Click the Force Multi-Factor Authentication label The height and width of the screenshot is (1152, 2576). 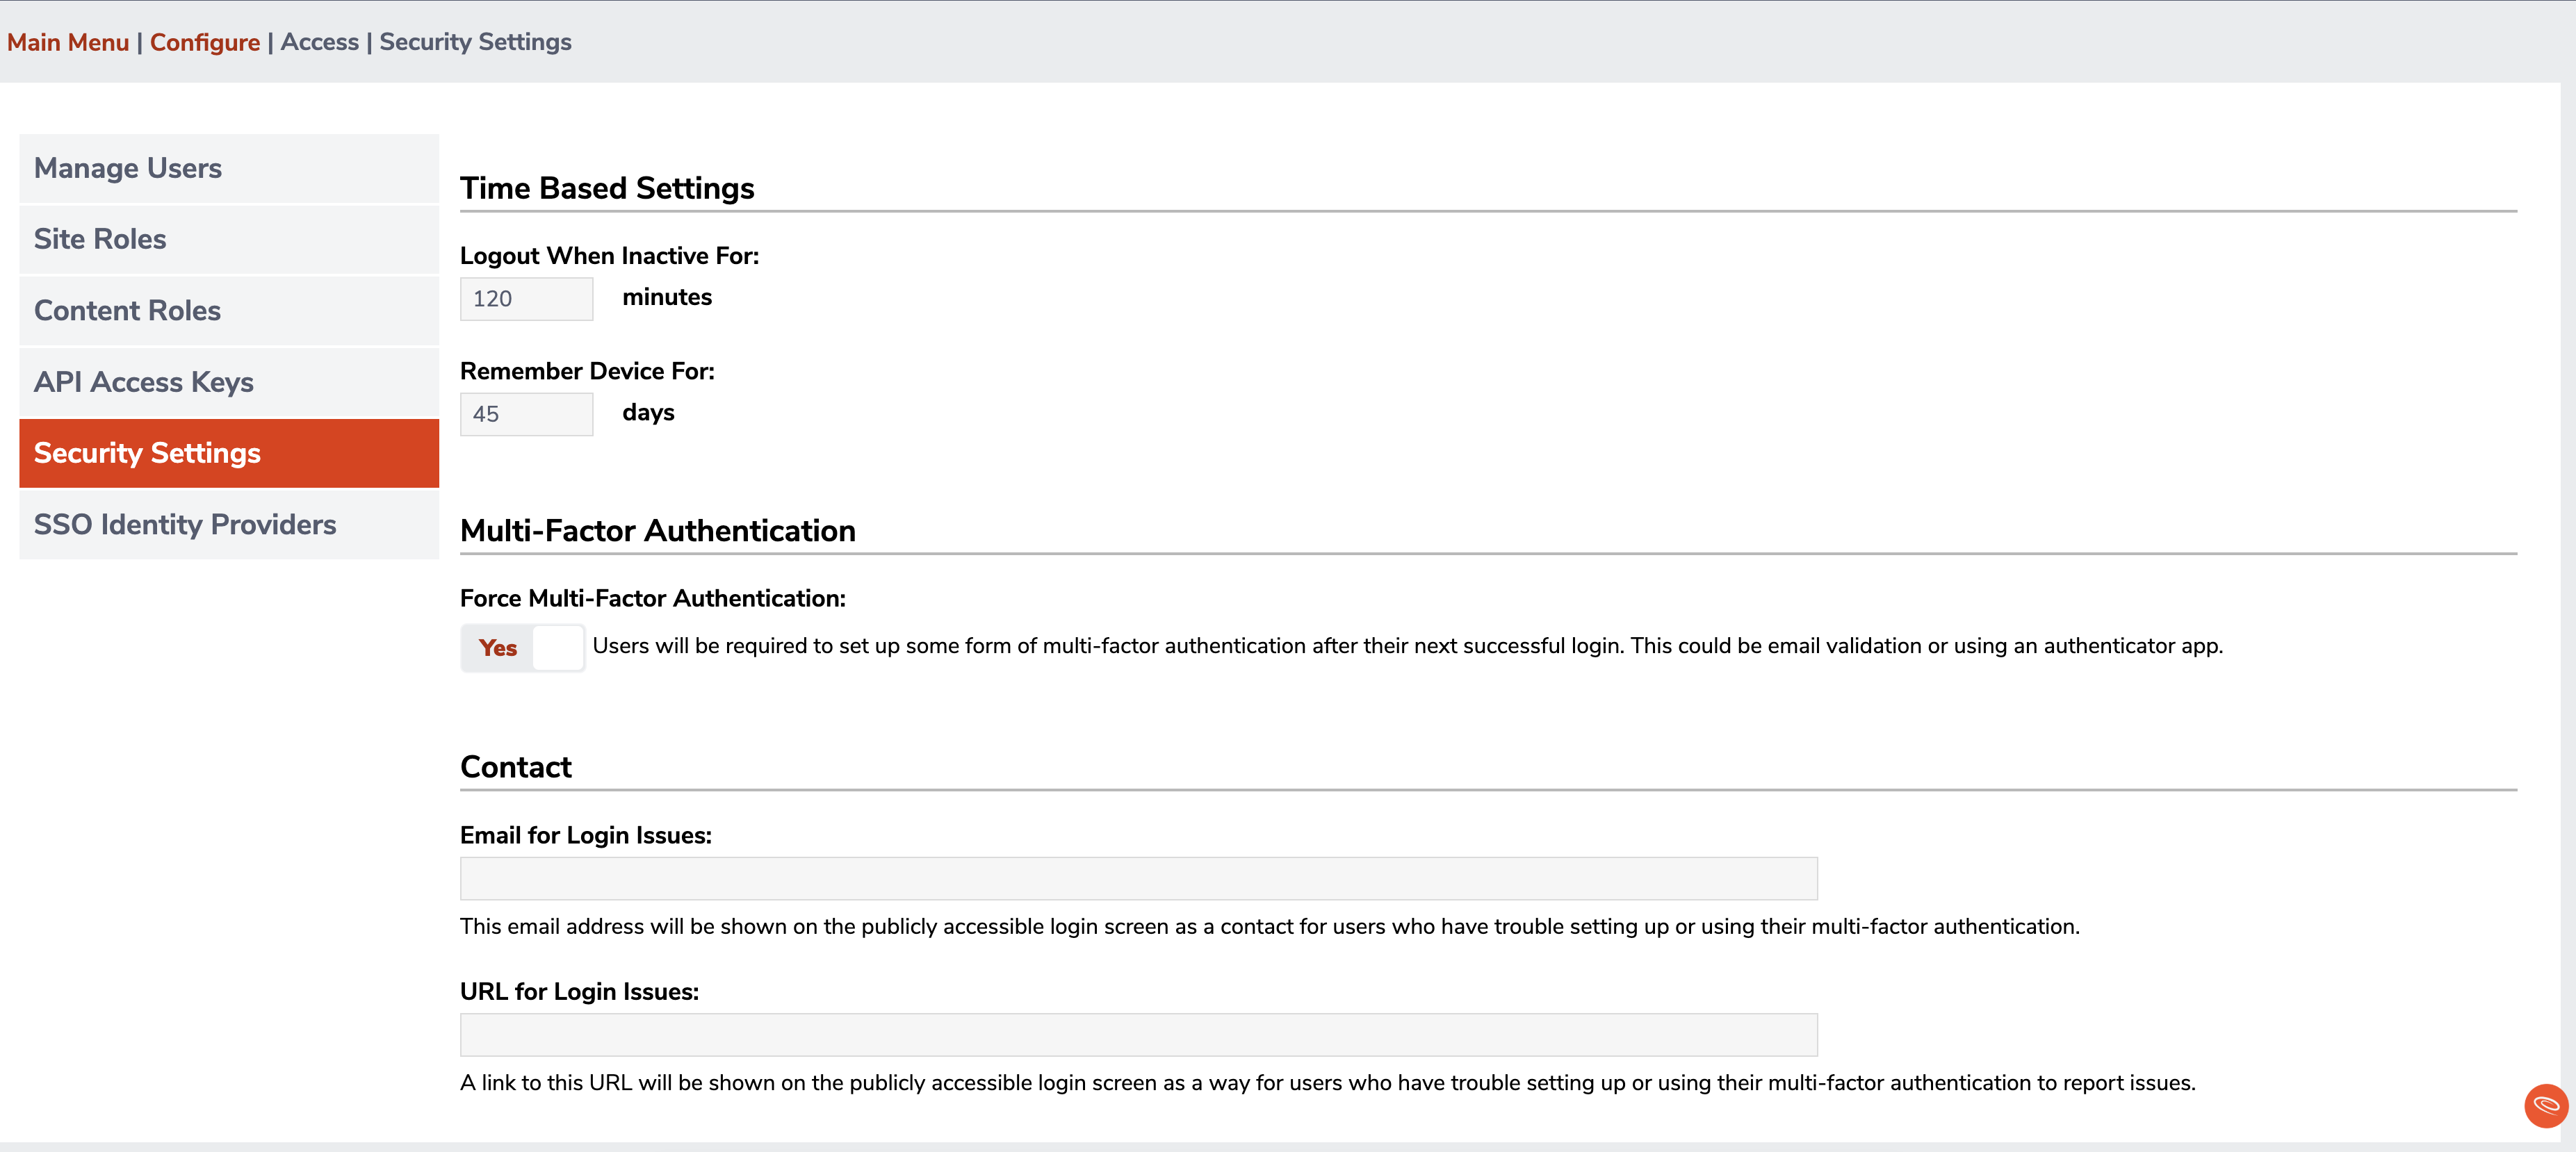pyautogui.click(x=652, y=598)
